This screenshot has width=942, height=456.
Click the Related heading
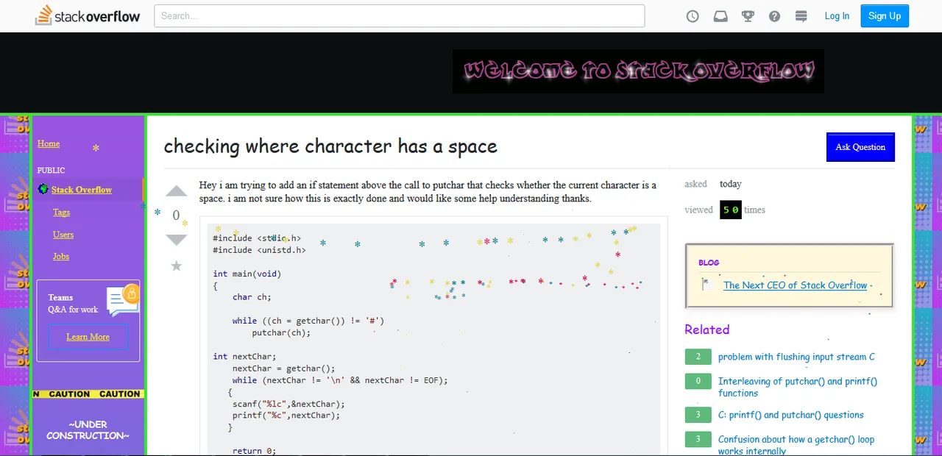[x=706, y=329]
